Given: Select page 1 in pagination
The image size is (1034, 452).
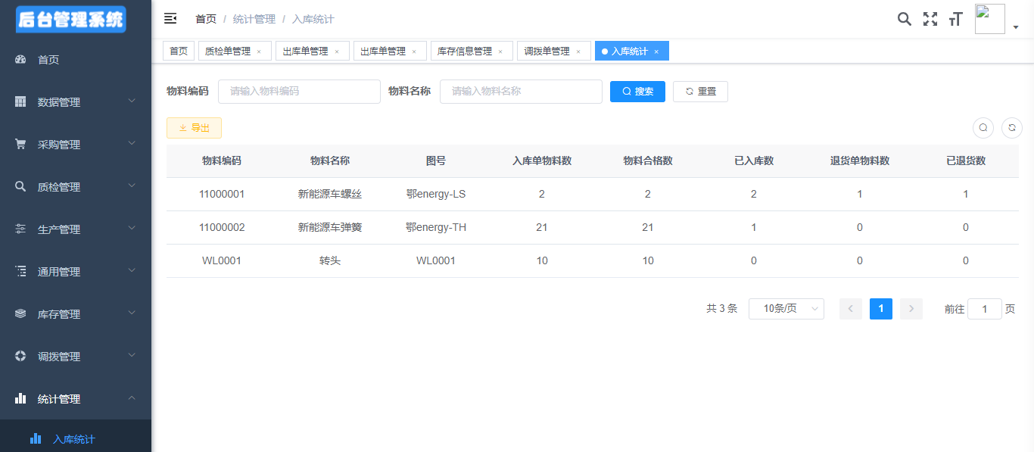Looking at the screenshot, I should [x=880, y=309].
